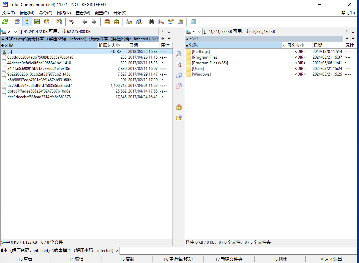This screenshot has height=263, width=359.
Task: Go back with left arrow toolbar icon
Action: [85, 22]
